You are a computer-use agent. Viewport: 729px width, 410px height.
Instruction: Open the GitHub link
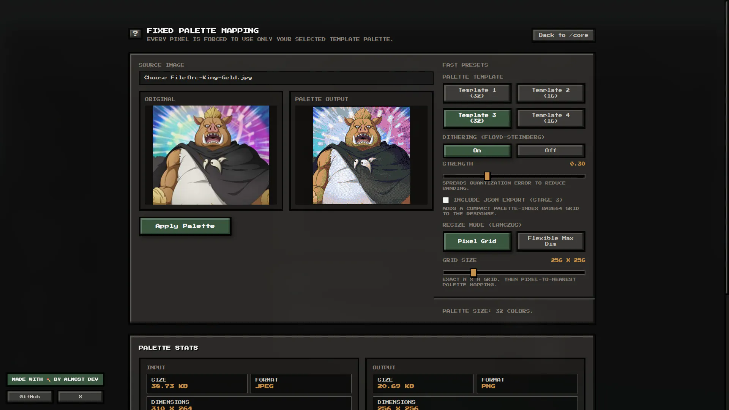(30, 397)
